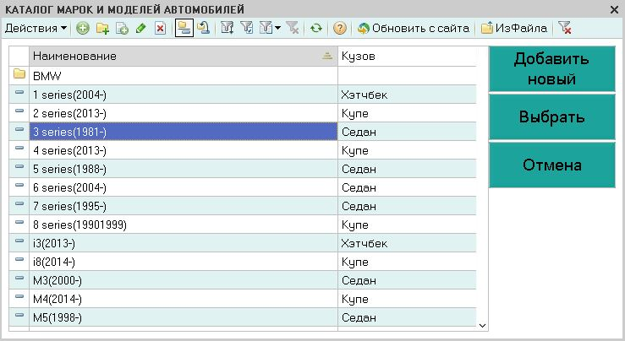Click the list scroll down arrow

tap(482, 326)
